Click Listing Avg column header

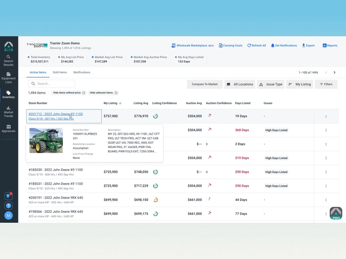pos(141,103)
